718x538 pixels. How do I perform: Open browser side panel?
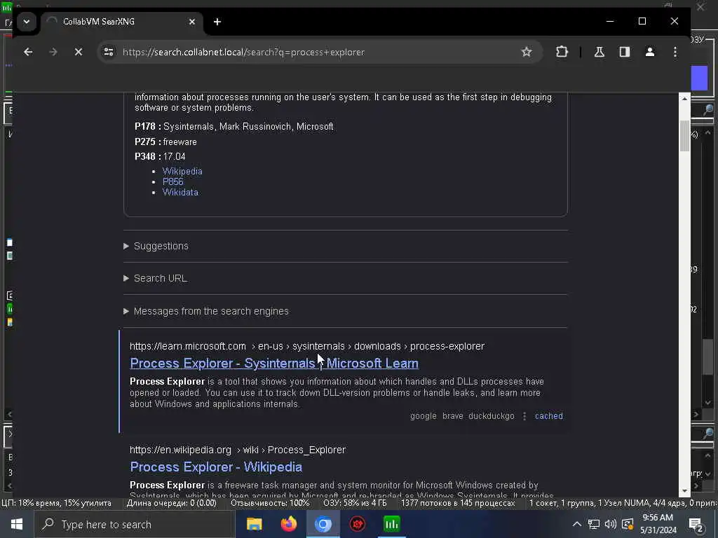(625, 52)
